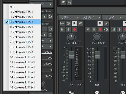Click the -8.4 peak readout
Screen dimensions: 126x94
[x=79, y=85]
